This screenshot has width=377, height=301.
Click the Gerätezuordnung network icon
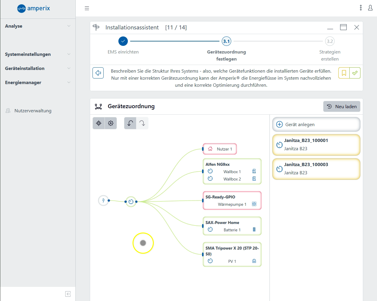click(x=98, y=106)
